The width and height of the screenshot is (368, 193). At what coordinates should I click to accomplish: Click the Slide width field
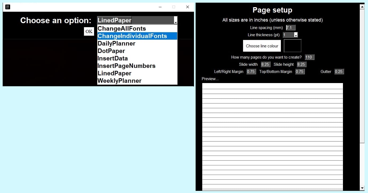[x=265, y=64]
